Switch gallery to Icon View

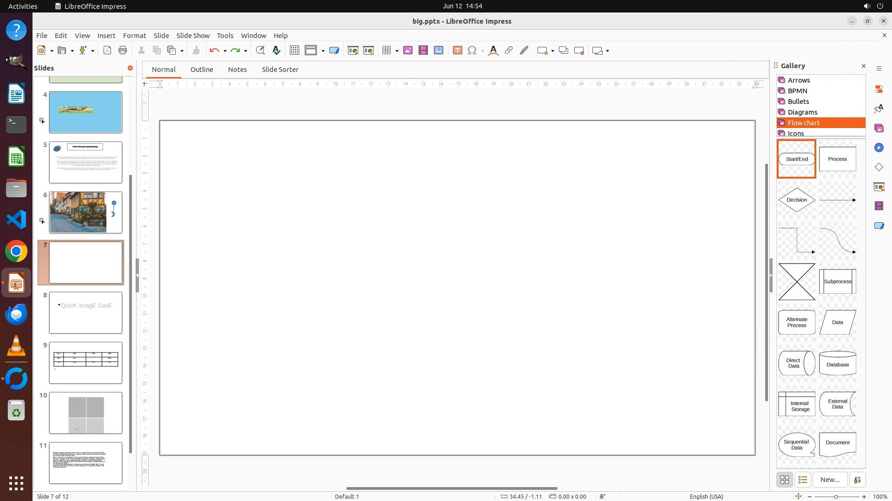point(785,480)
